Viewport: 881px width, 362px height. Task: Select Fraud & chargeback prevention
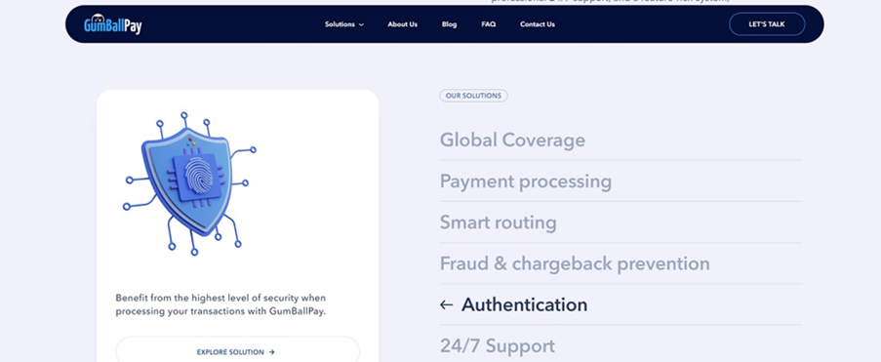pyautogui.click(x=575, y=263)
